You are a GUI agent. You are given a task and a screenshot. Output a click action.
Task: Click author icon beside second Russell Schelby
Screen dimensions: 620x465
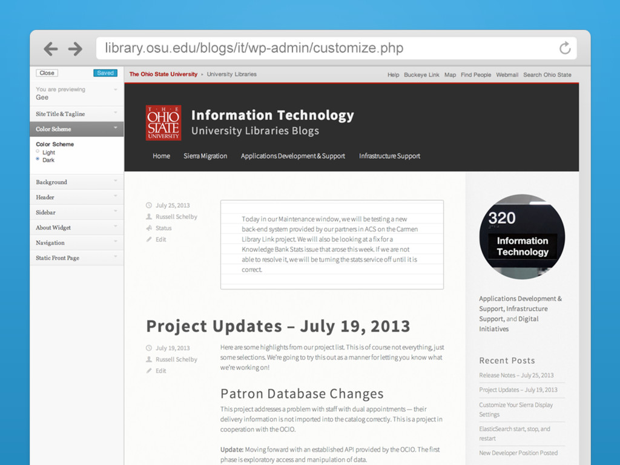tap(149, 360)
